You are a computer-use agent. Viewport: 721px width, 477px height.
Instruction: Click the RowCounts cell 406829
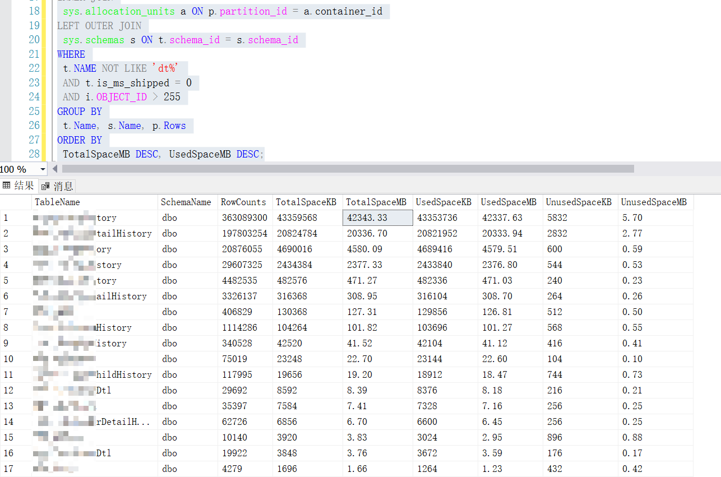246,312
